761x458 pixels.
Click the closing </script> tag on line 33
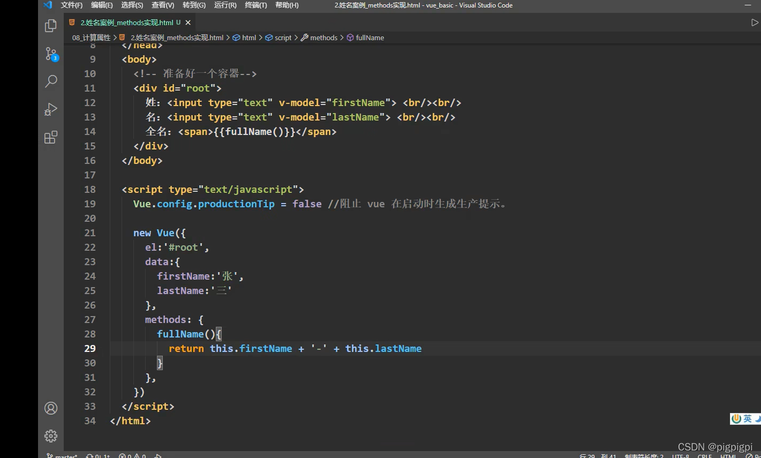(148, 406)
